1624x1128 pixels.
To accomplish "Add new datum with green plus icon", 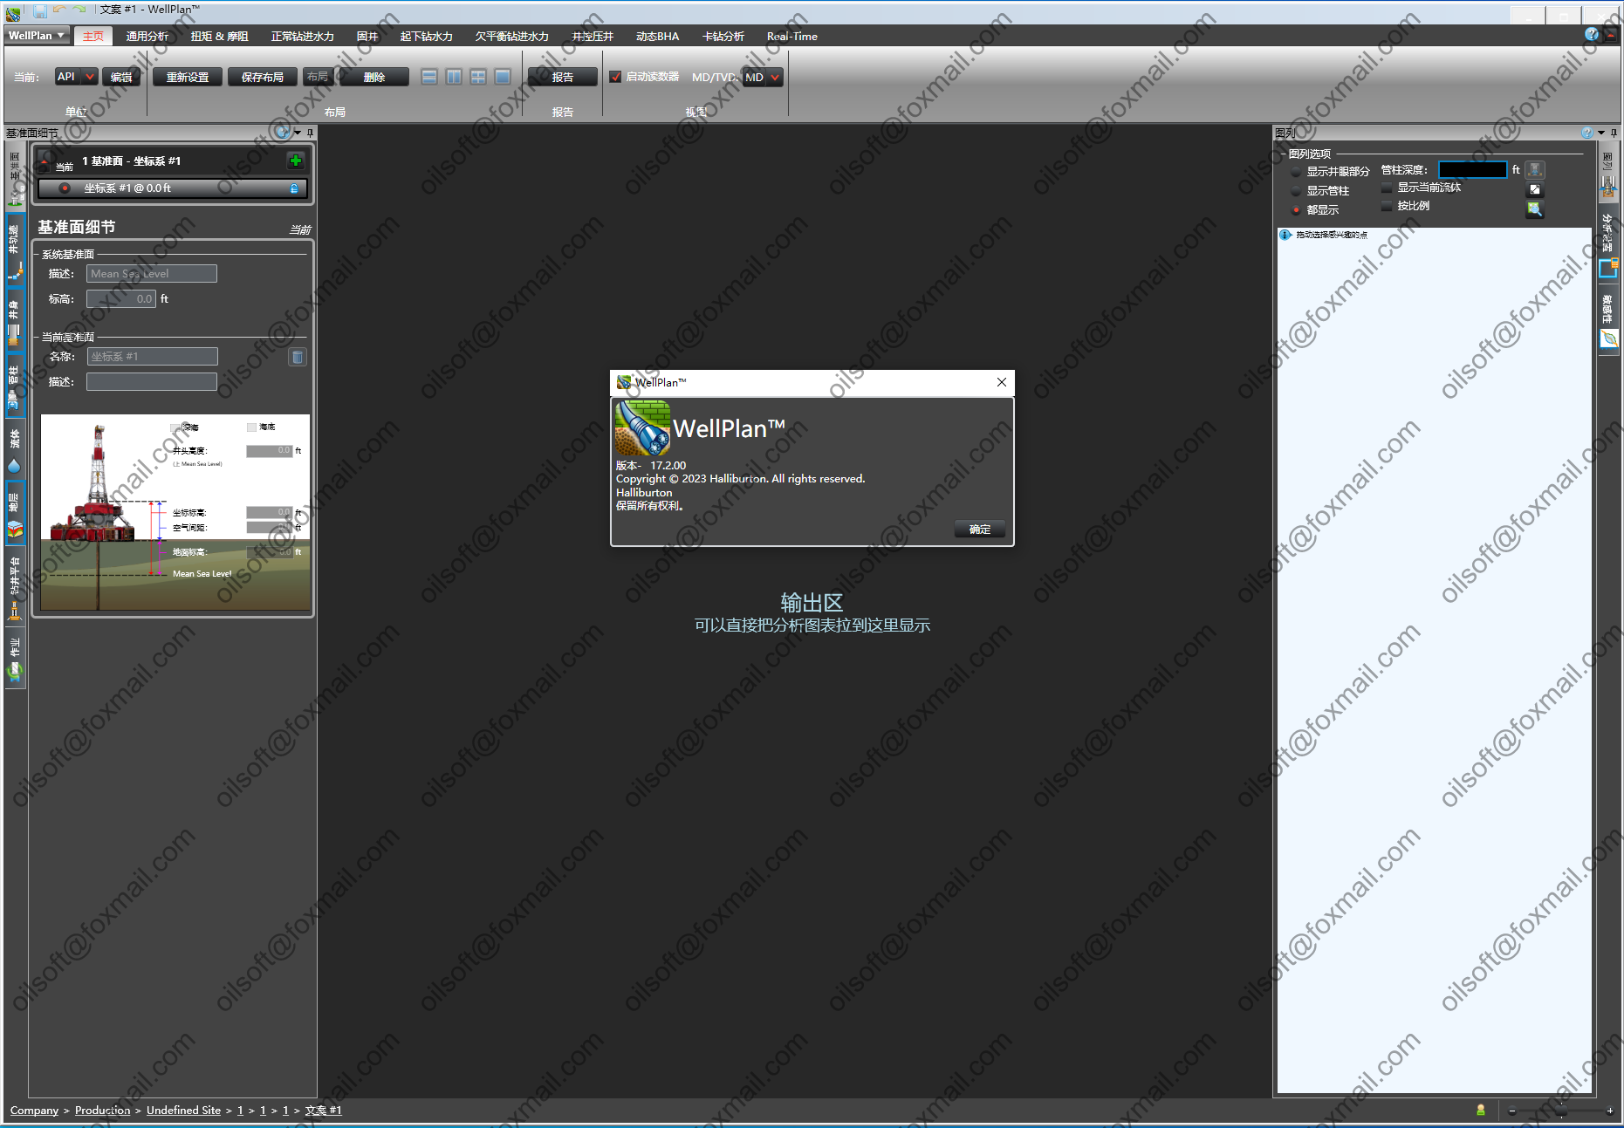I will point(296,161).
